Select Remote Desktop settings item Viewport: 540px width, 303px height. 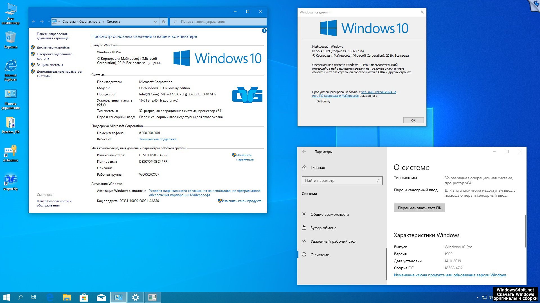tap(333, 241)
